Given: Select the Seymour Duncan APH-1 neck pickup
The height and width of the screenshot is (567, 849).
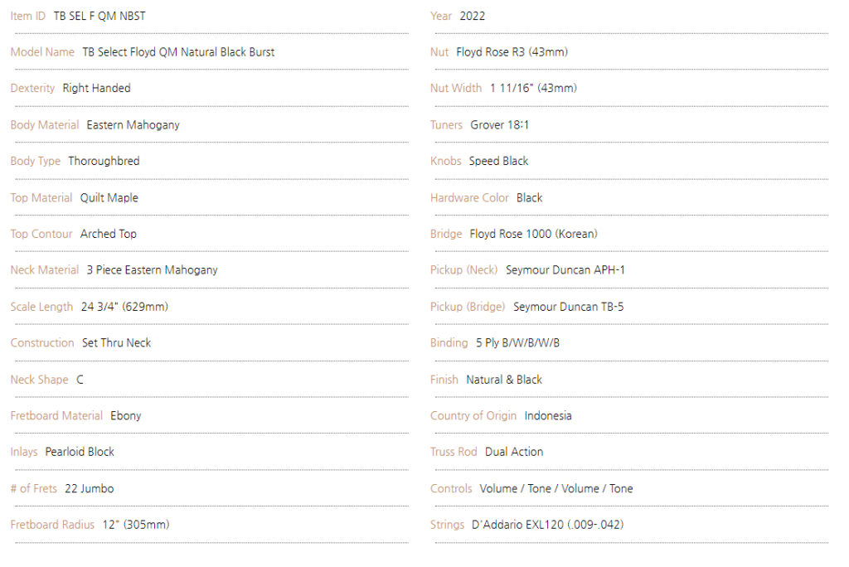Looking at the screenshot, I should (565, 270).
